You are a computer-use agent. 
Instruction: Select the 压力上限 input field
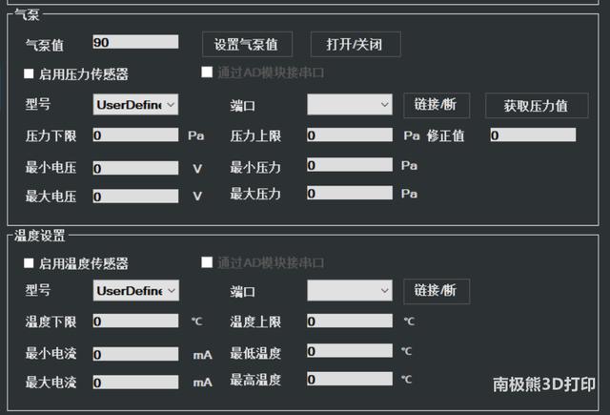350,135
